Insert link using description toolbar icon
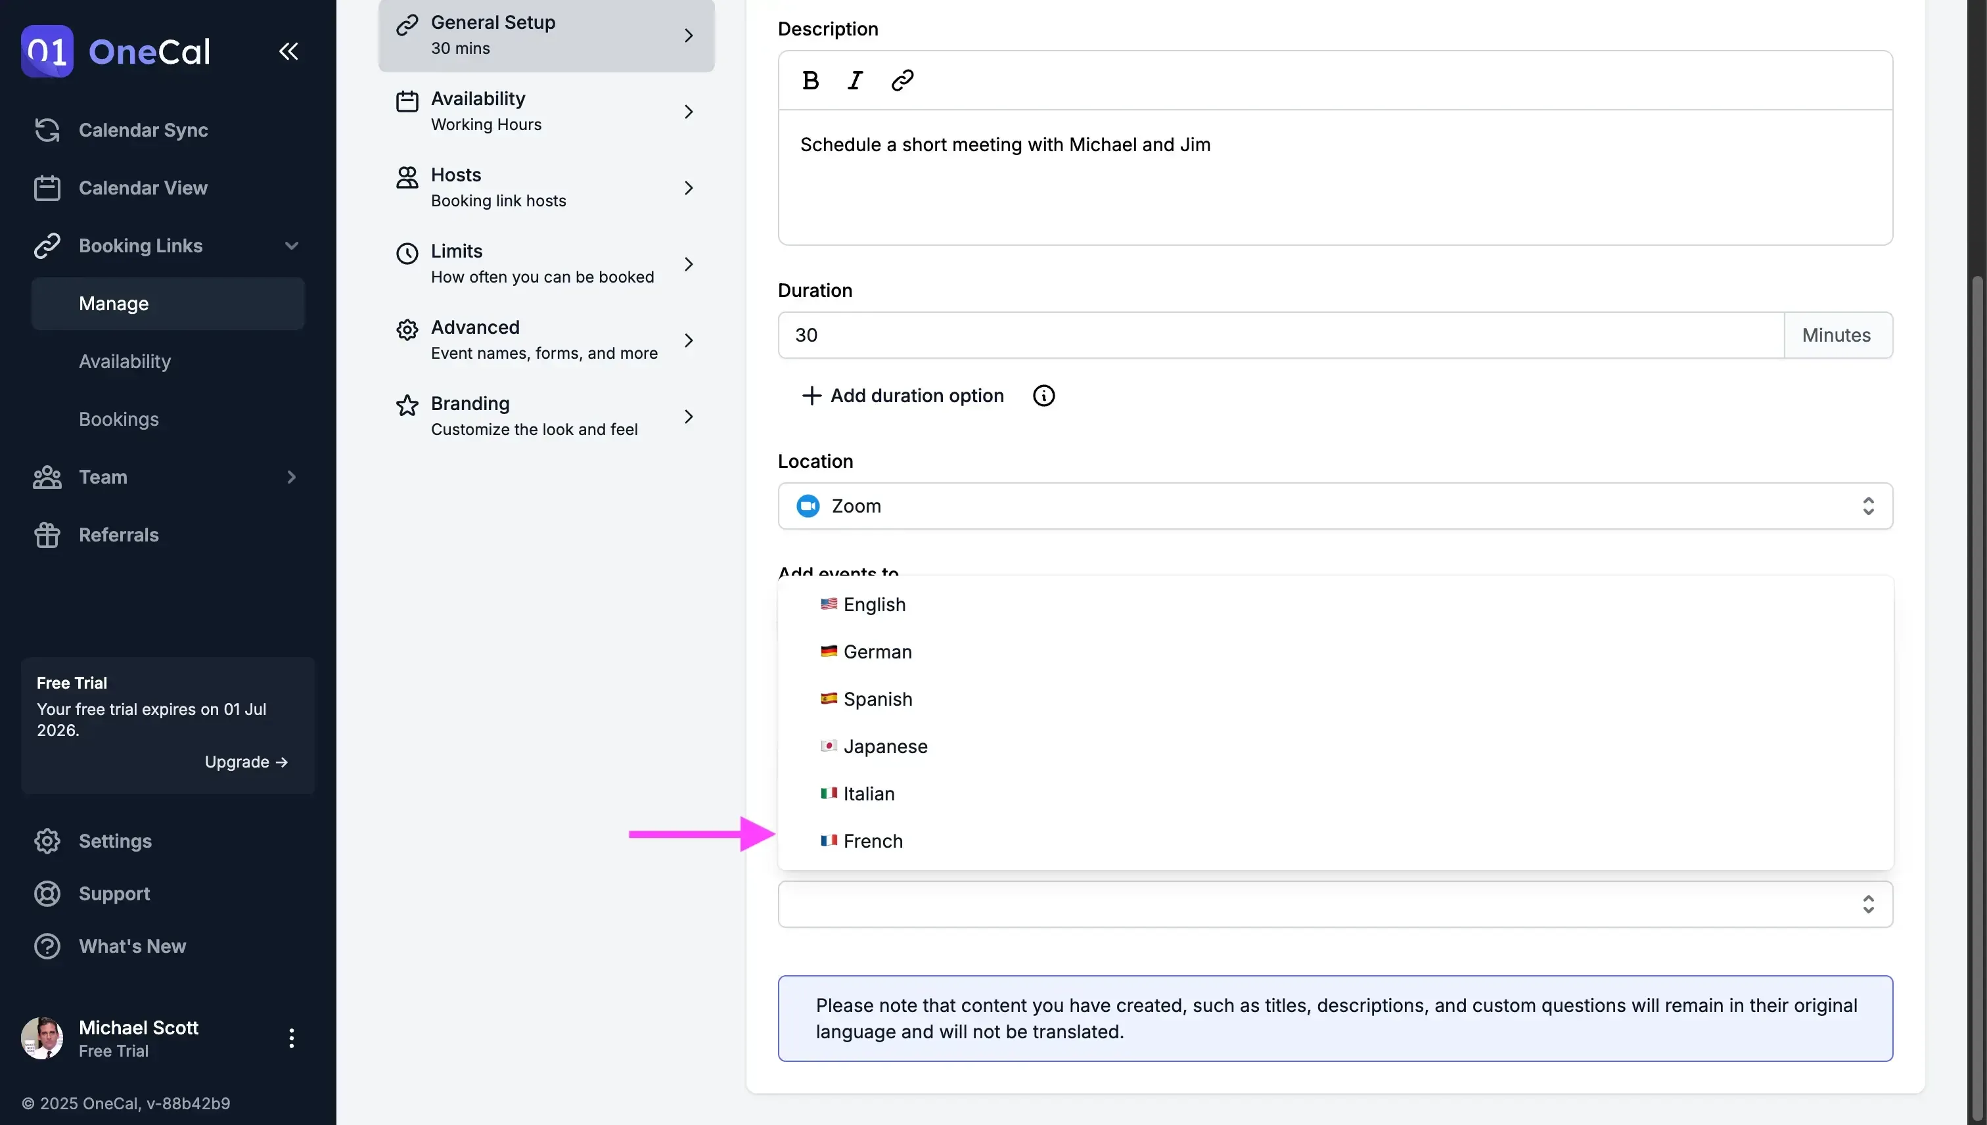 click(902, 80)
